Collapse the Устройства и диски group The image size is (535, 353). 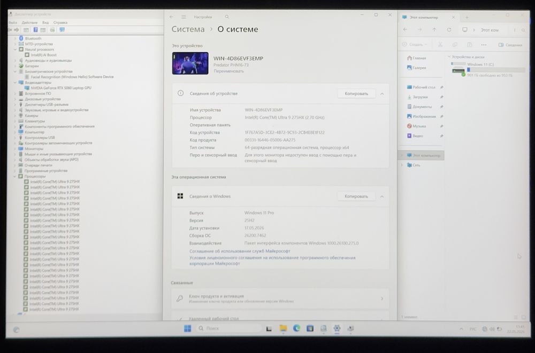click(x=449, y=57)
